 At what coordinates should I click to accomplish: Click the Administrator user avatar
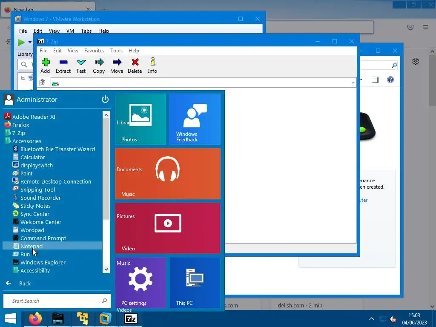coord(9,99)
